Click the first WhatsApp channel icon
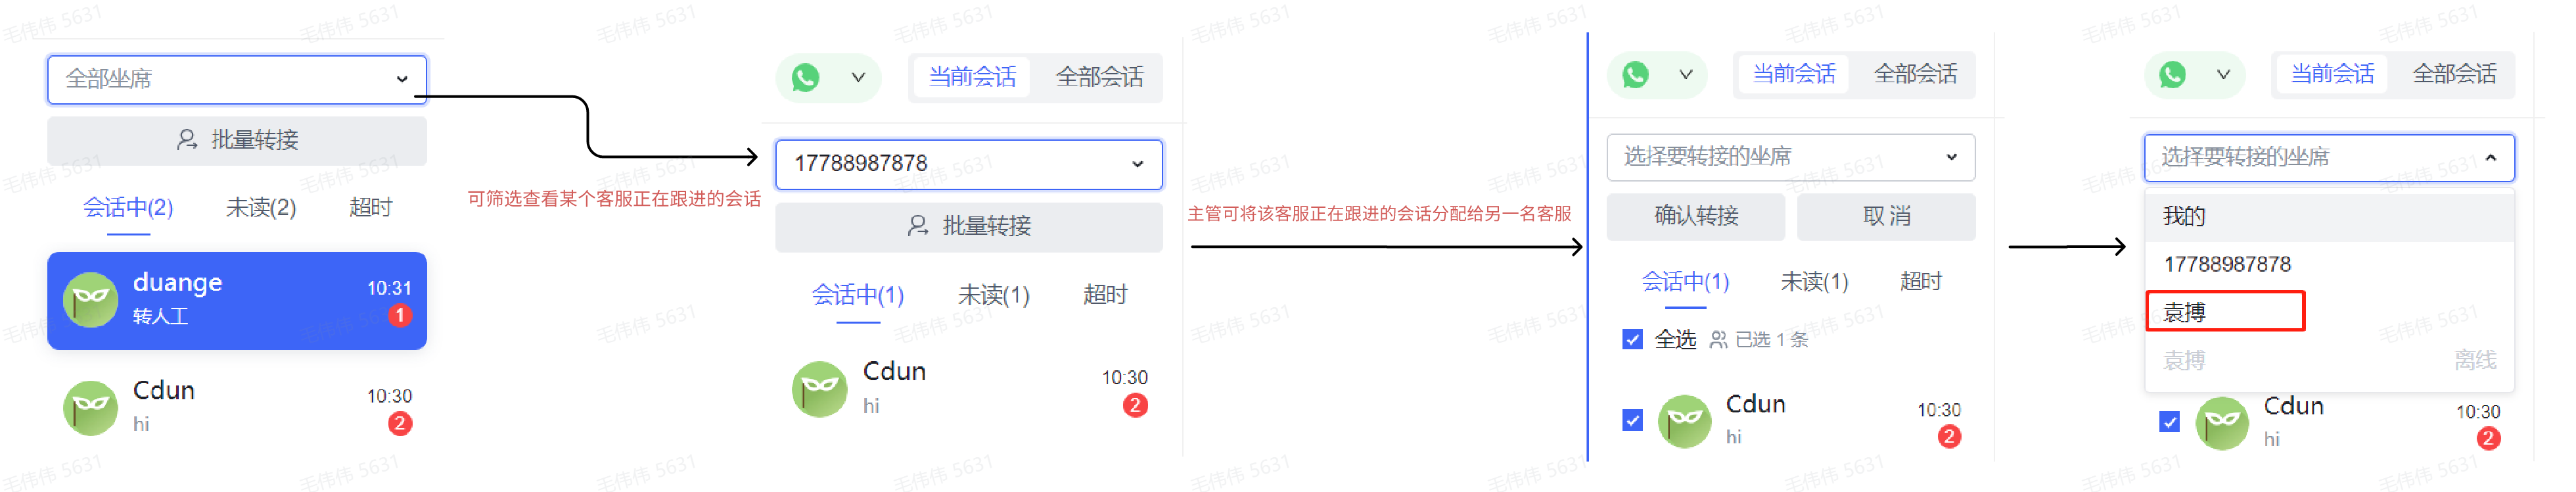Screen dimensions: 2576x492 tap(805, 77)
